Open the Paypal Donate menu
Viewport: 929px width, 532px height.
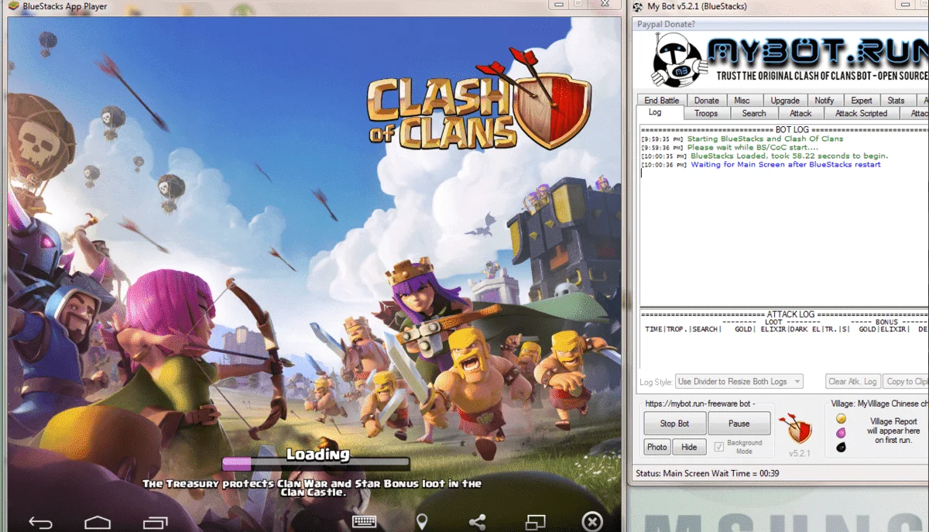click(667, 24)
